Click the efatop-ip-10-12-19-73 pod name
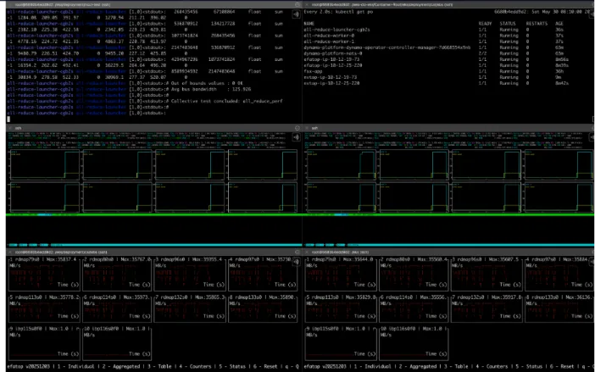 [x=331, y=59]
